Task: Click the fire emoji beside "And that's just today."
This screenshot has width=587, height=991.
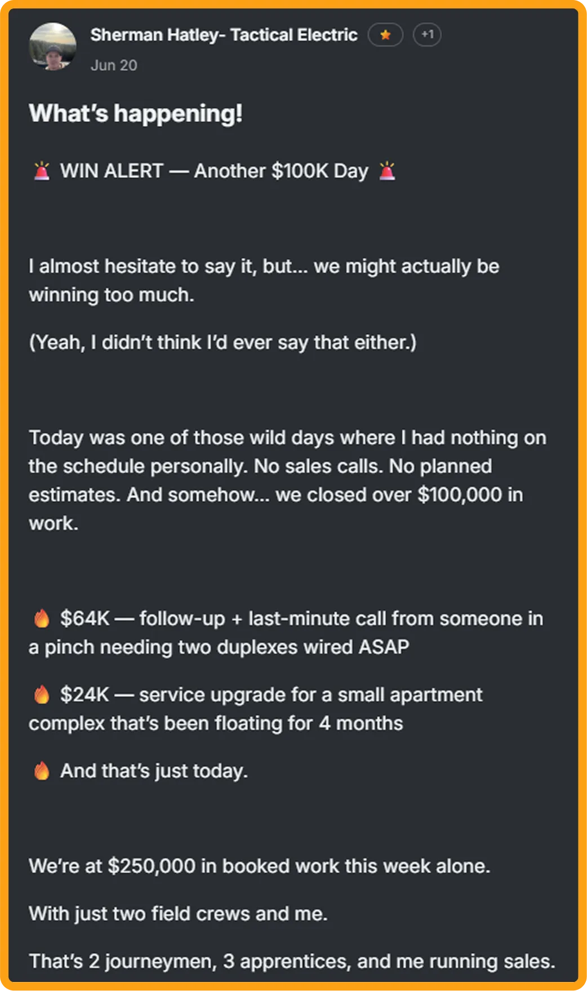Action: tap(42, 771)
